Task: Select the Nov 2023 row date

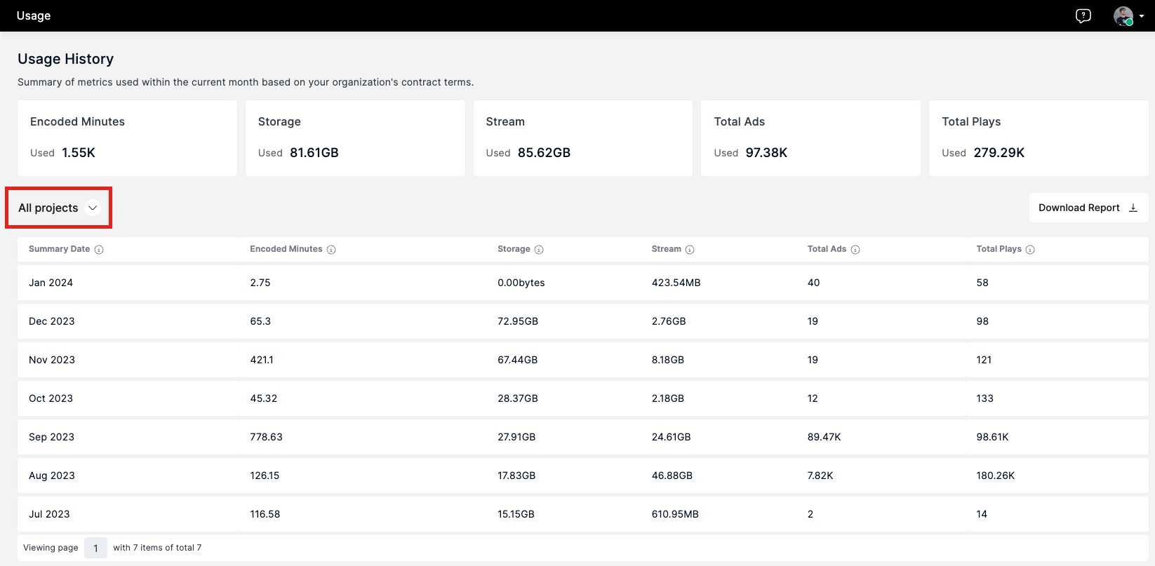Action: click(x=52, y=360)
